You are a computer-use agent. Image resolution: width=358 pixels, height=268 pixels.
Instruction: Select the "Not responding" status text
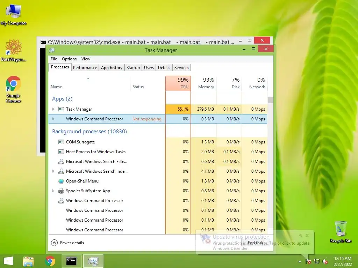click(x=147, y=119)
